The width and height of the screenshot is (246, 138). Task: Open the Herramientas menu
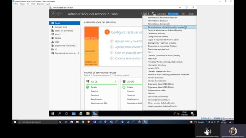[173, 14]
